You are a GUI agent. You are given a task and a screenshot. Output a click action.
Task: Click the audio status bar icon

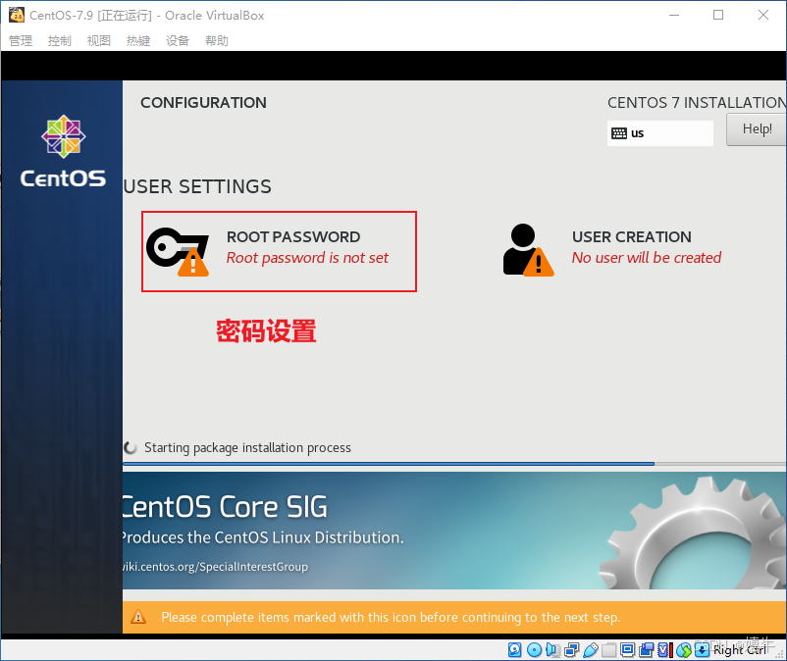coord(552,649)
